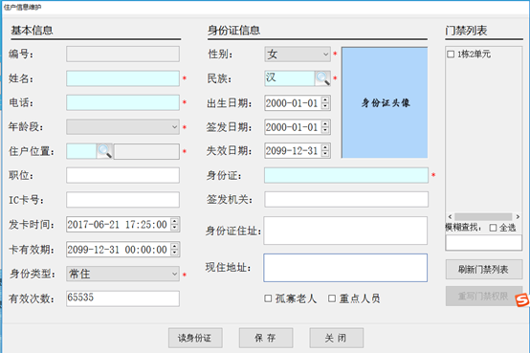Click into the 姓名 input field
The image size is (530, 353).
(122, 78)
